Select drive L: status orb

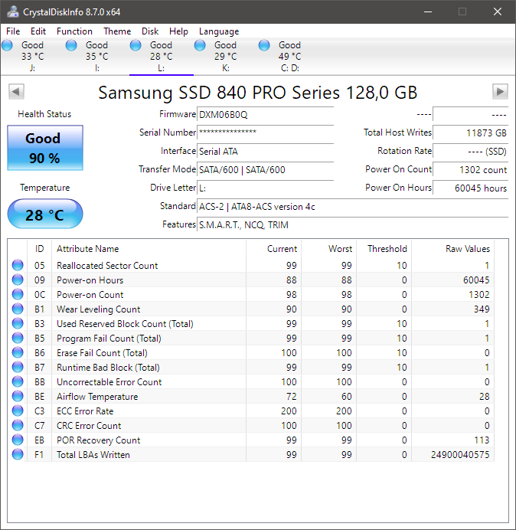(136, 45)
